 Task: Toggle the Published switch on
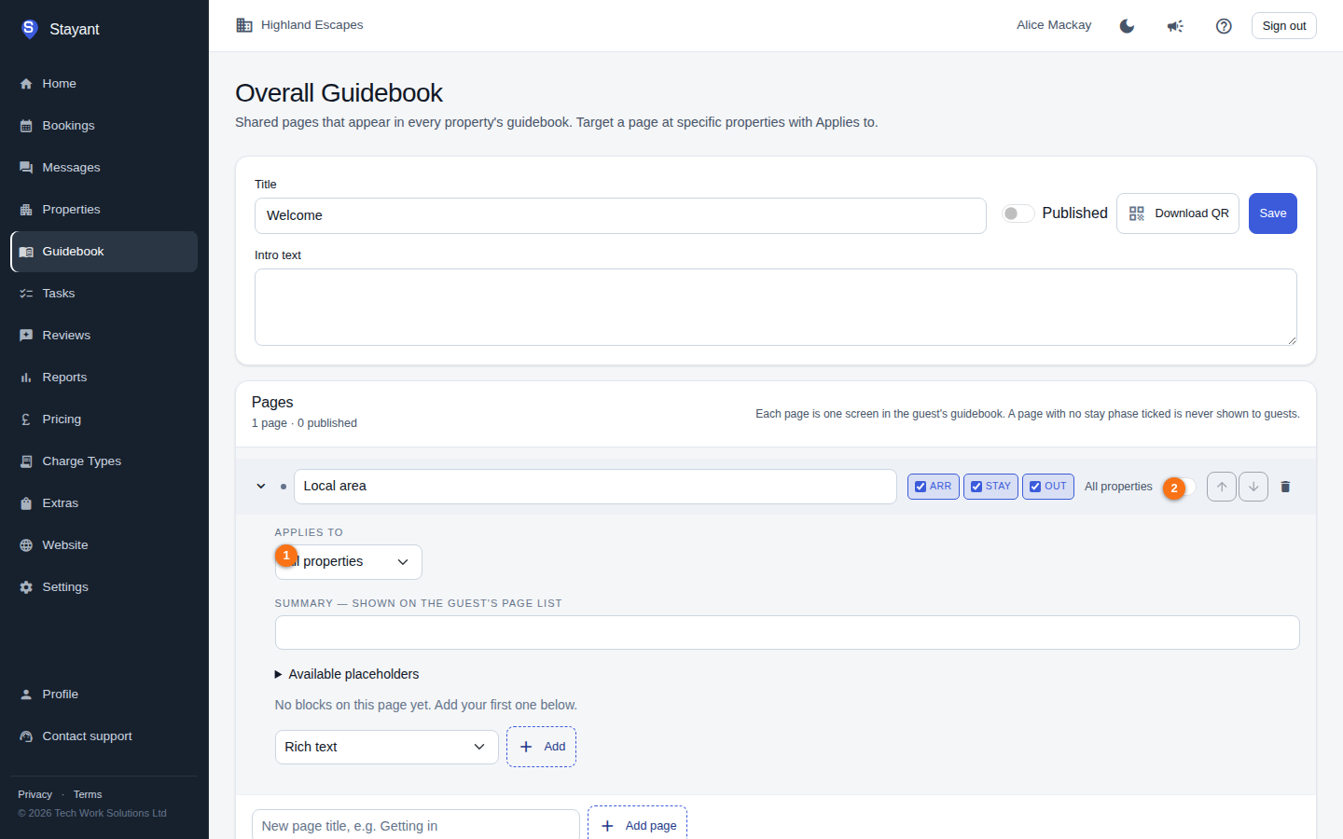pos(1018,213)
